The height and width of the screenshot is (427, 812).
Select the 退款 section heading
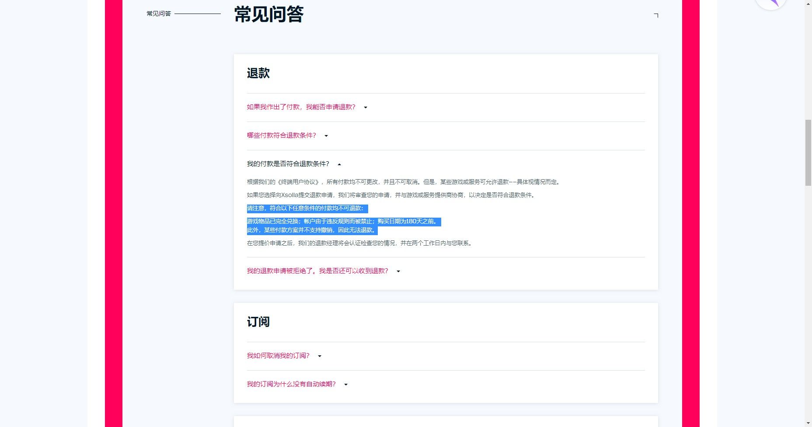tap(258, 73)
